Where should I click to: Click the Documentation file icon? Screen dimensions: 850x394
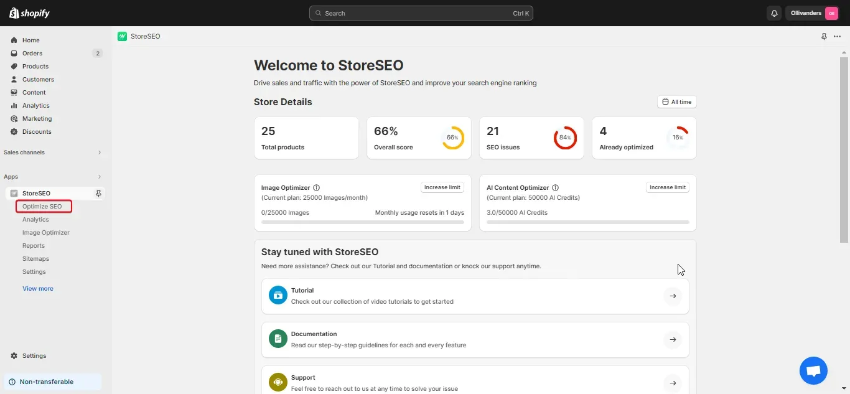278,339
